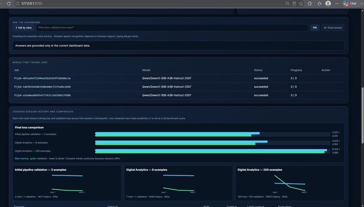Open Digital Analytics 200 examples mini-chart
The image size is (364, 207).
[290, 183]
